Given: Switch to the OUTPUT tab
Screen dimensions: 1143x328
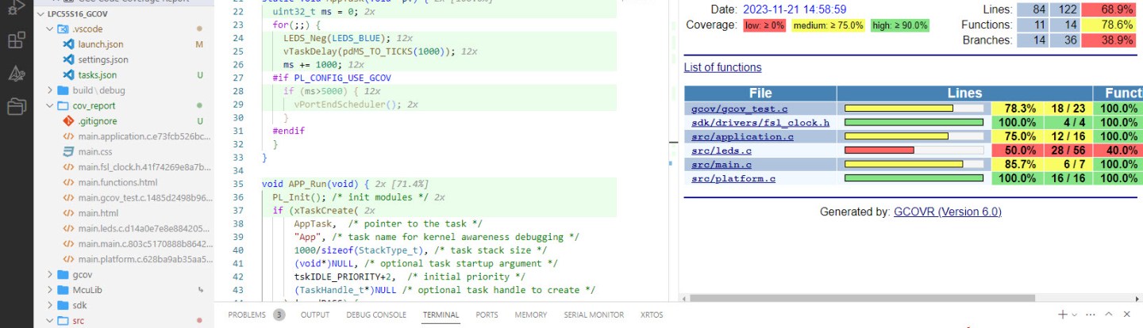Looking at the screenshot, I should pyautogui.click(x=315, y=315).
